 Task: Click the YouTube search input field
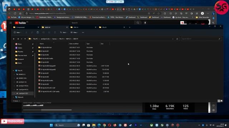(x=102, y=23)
